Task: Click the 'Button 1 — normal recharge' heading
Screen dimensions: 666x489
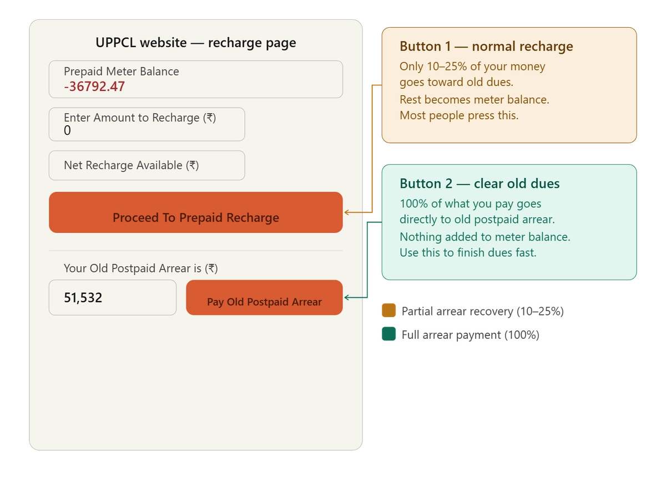Action: [486, 47]
